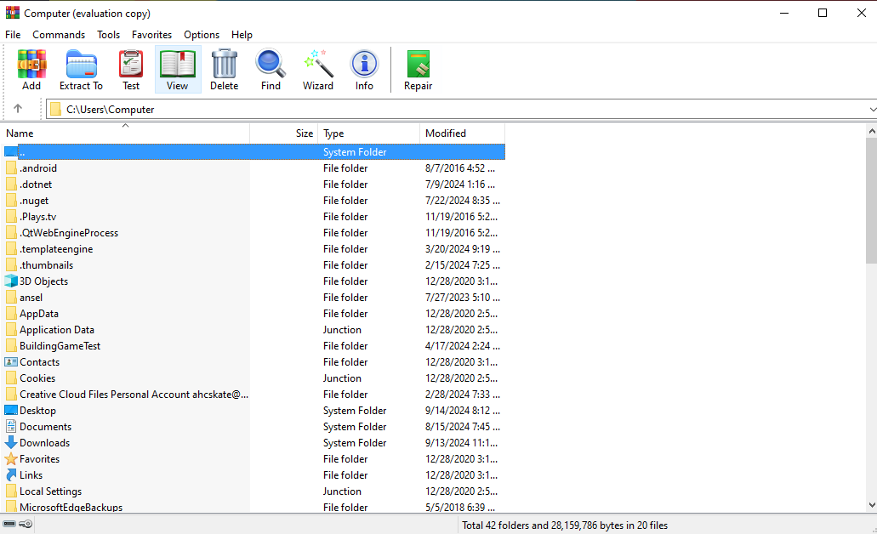Image resolution: width=877 pixels, height=534 pixels.
Task: Click the status bar total folders text
Action: point(565,525)
